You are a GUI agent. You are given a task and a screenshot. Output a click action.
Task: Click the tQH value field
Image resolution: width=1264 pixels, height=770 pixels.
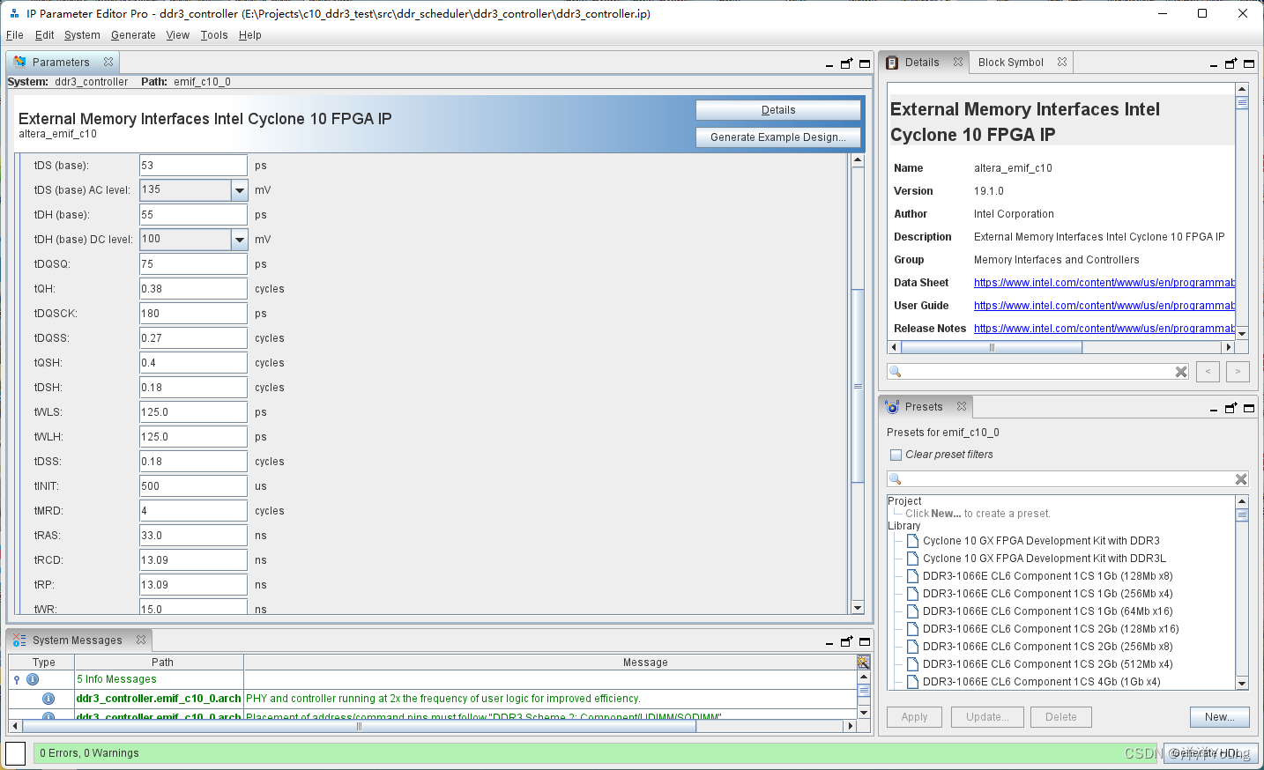[193, 289]
